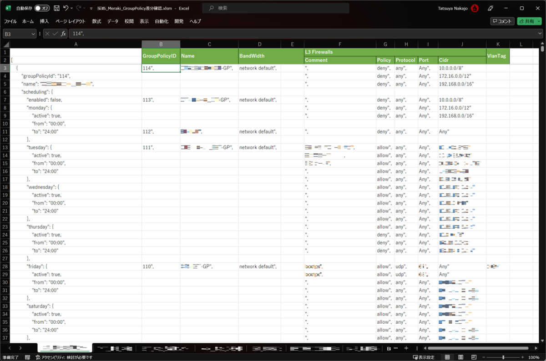Click the zoom out minus icon
The width and height of the screenshot is (546, 361).
(483, 357)
